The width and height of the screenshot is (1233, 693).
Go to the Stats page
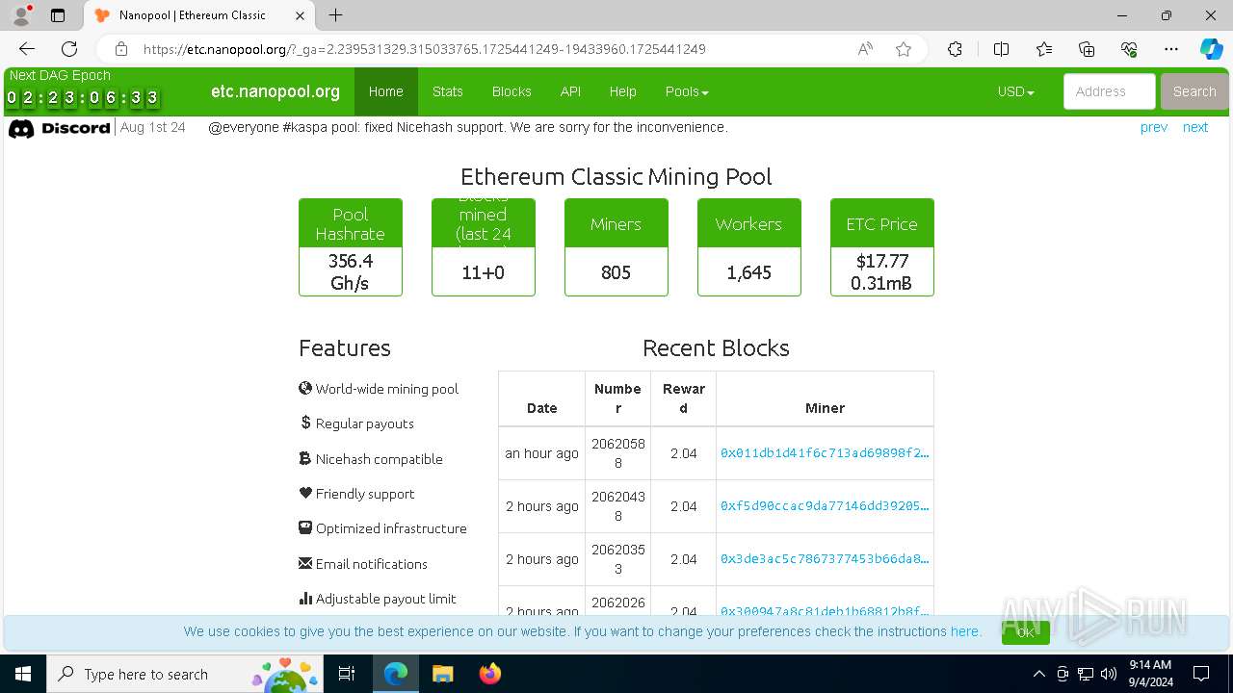(447, 91)
